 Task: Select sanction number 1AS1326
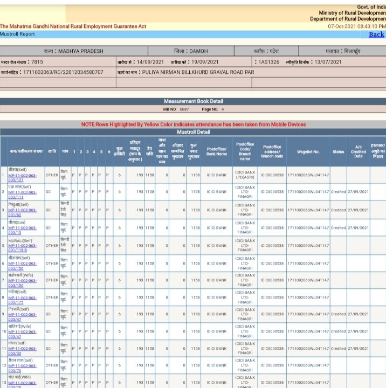click(269, 62)
